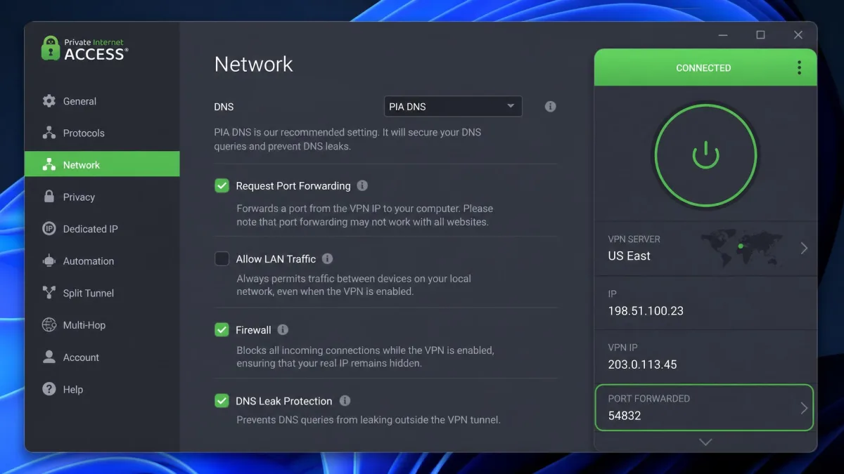Select the Network tab label

pyautogui.click(x=82, y=165)
